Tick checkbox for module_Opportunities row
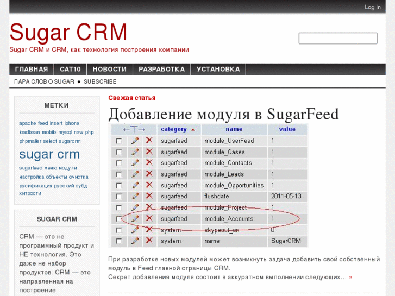This screenshot has width=395, height=296. [x=119, y=186]
